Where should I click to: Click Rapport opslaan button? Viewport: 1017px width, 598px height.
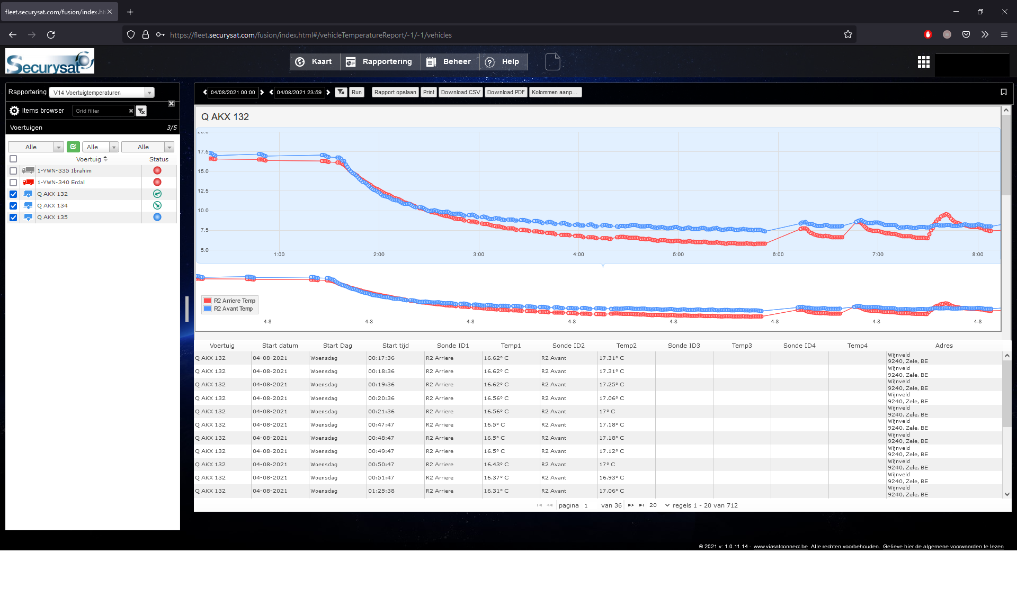click(x=395, y=92)
